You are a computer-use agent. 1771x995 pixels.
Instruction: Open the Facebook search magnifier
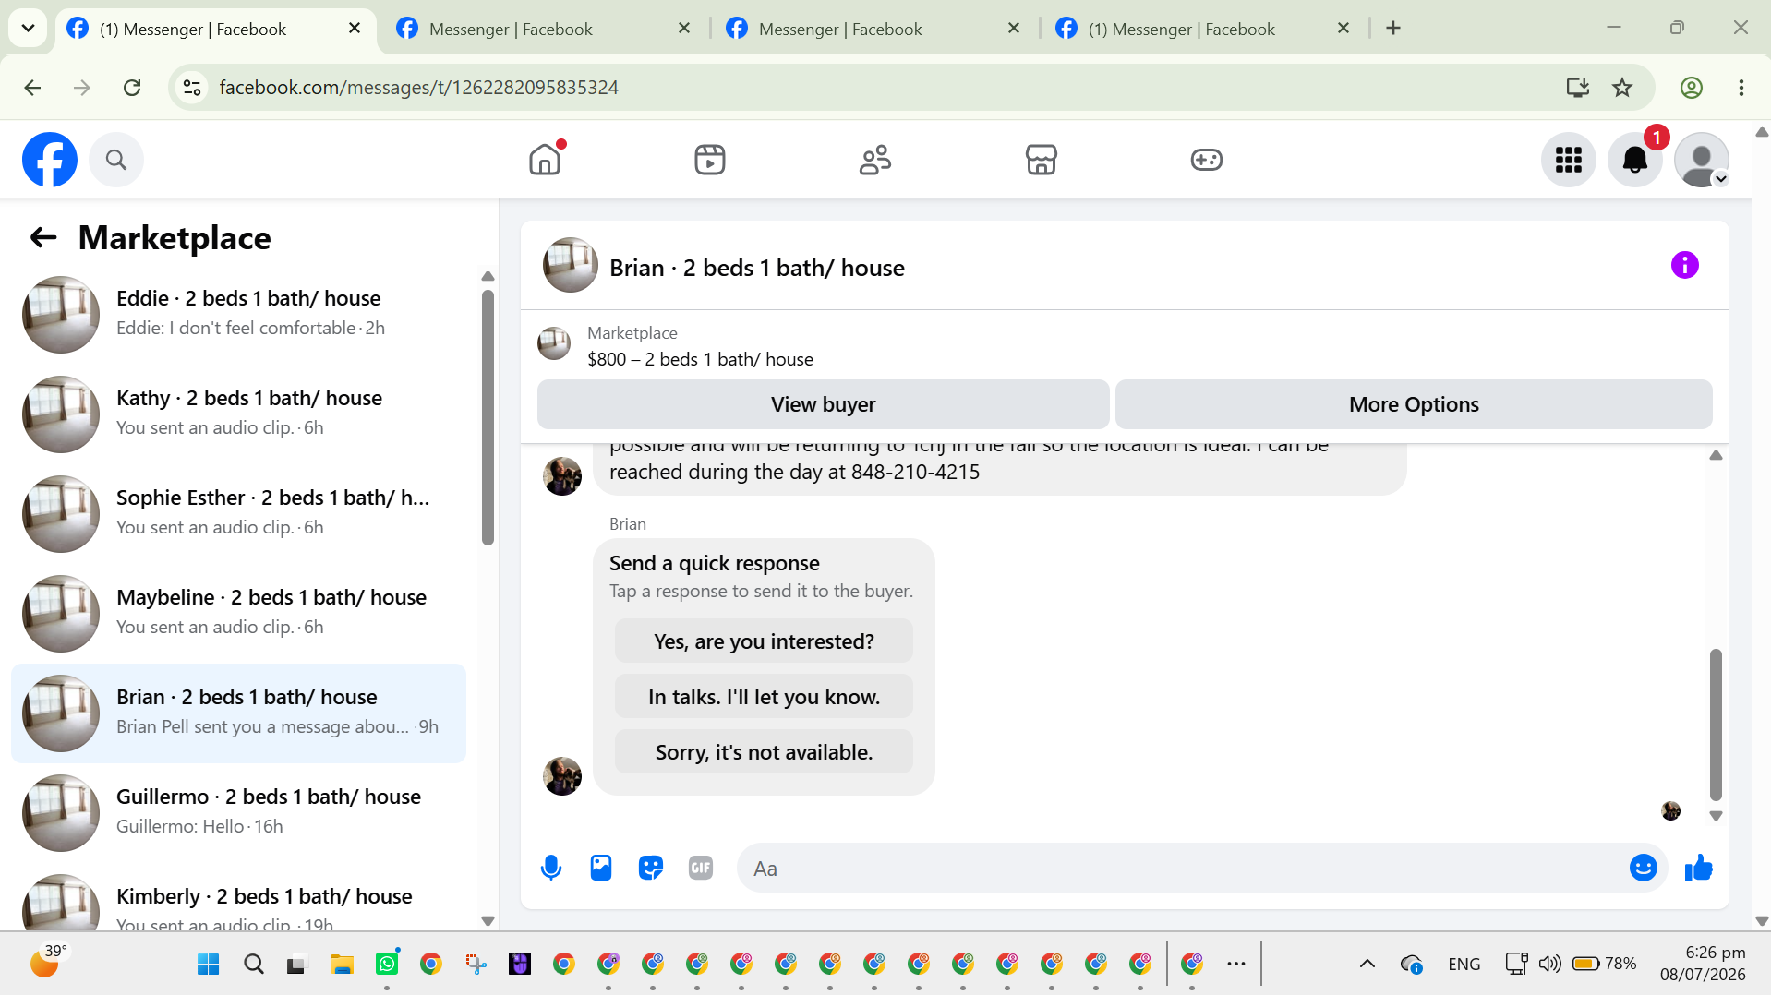pyautogui.click(x=116, y=160)
